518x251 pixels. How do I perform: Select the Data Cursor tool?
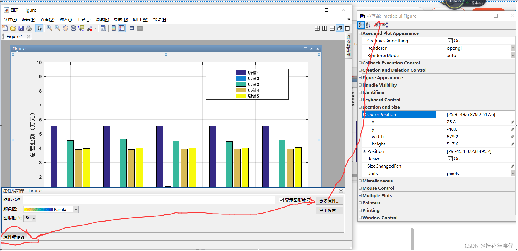pyautogui.click(x=81, y=28)
